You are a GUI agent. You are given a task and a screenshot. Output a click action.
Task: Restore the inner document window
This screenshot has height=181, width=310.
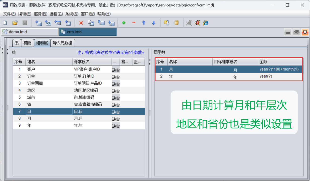296,32
